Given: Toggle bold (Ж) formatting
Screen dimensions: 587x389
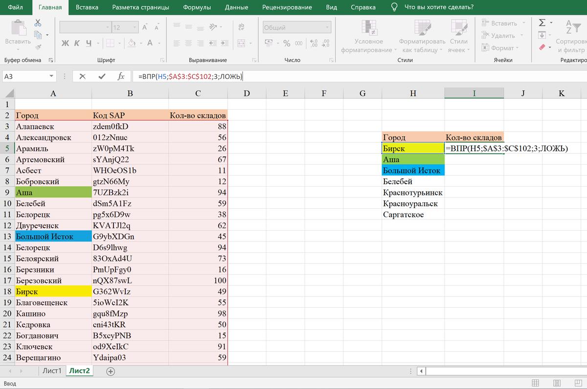Looking at the screenshot, I should (x=65, y=43).
